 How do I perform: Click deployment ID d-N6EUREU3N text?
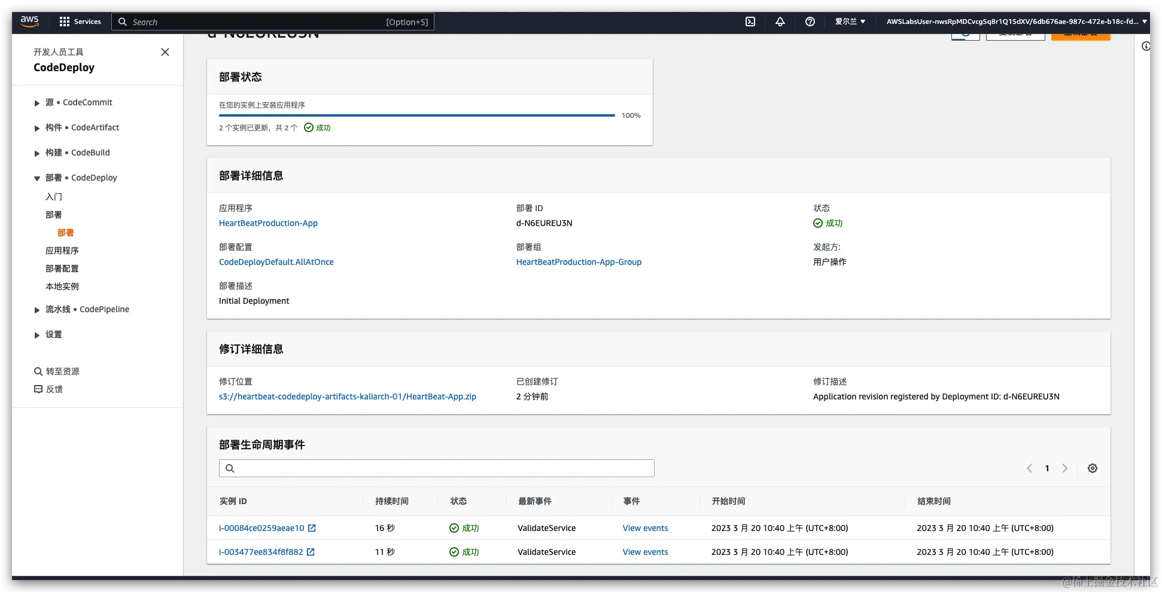(545, 223)
